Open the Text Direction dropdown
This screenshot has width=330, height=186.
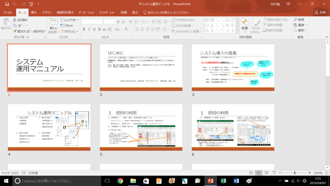click(x=184, y=20)
